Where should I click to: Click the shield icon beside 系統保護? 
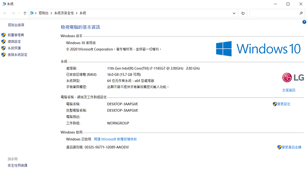point(3,48)
